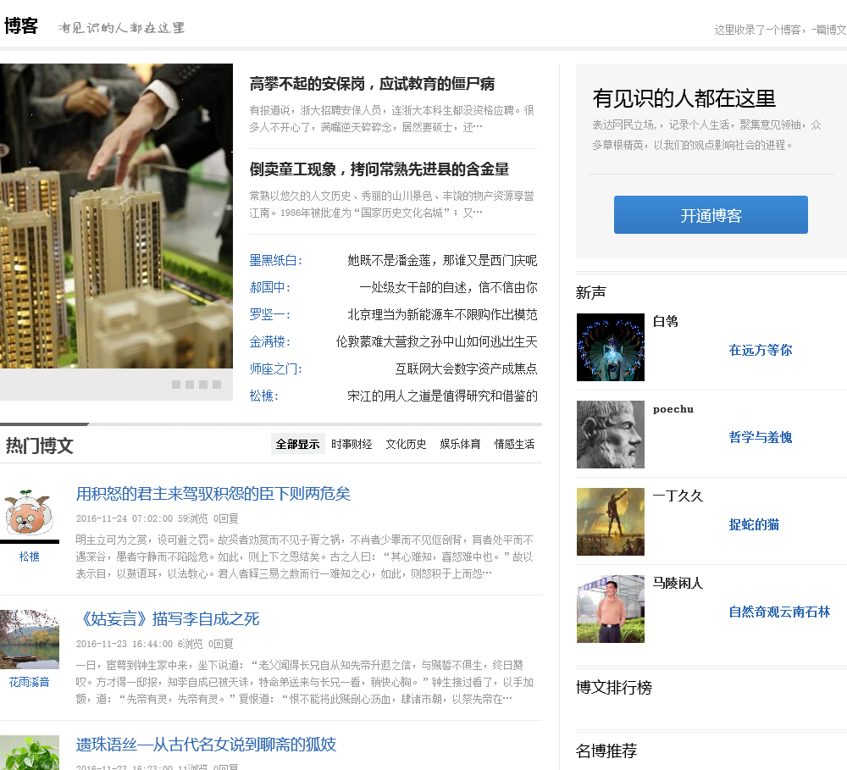
Task: Click the 新声 section heading
Action: (591, 292)
